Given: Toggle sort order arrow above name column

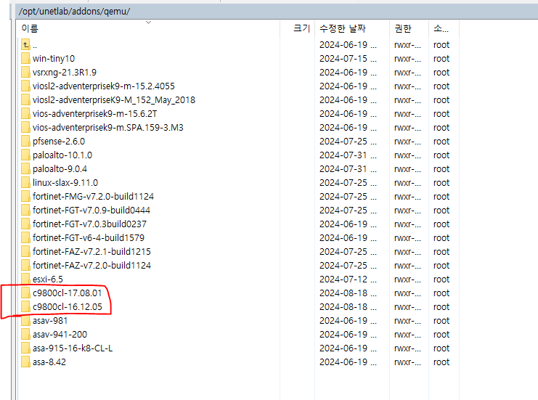Looking at the screenshot, I should tap(148, 23).
